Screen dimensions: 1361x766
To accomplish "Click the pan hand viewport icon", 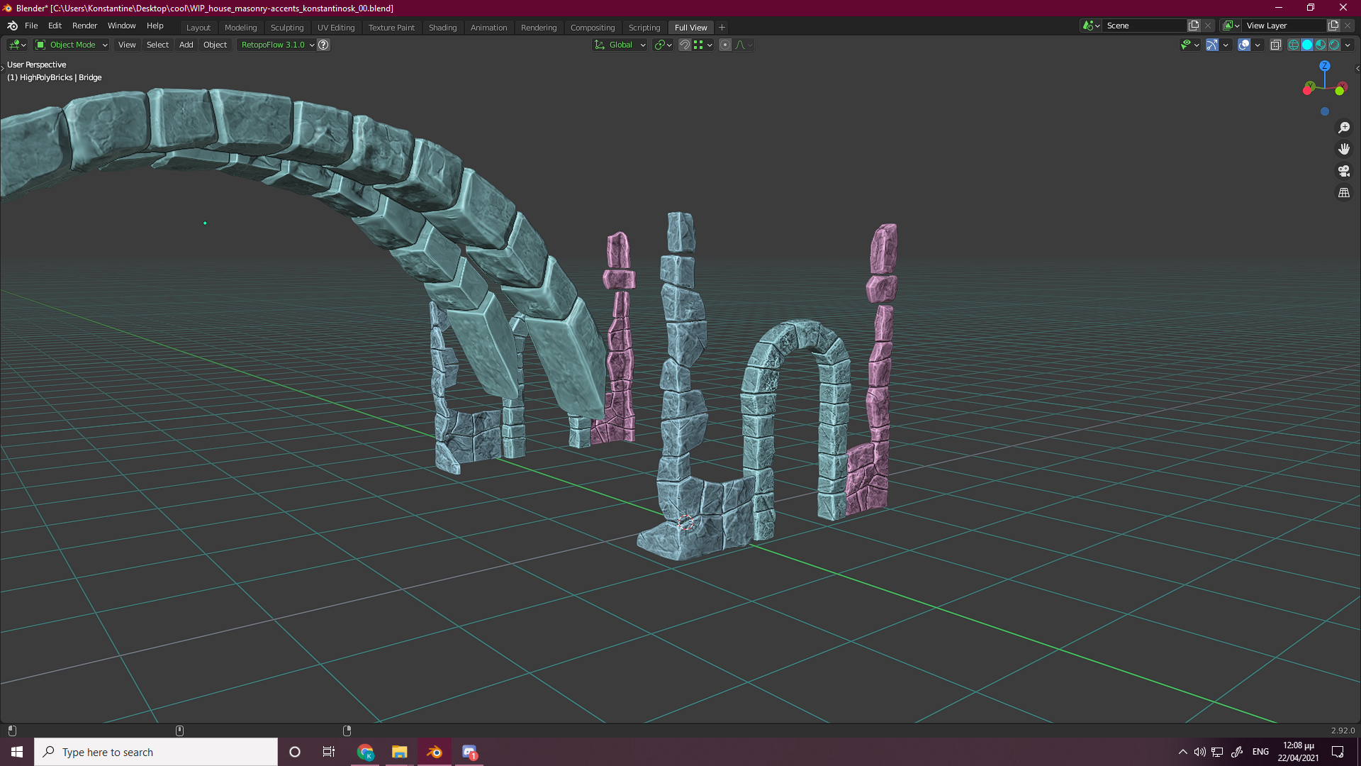I will coord(1343,149).
